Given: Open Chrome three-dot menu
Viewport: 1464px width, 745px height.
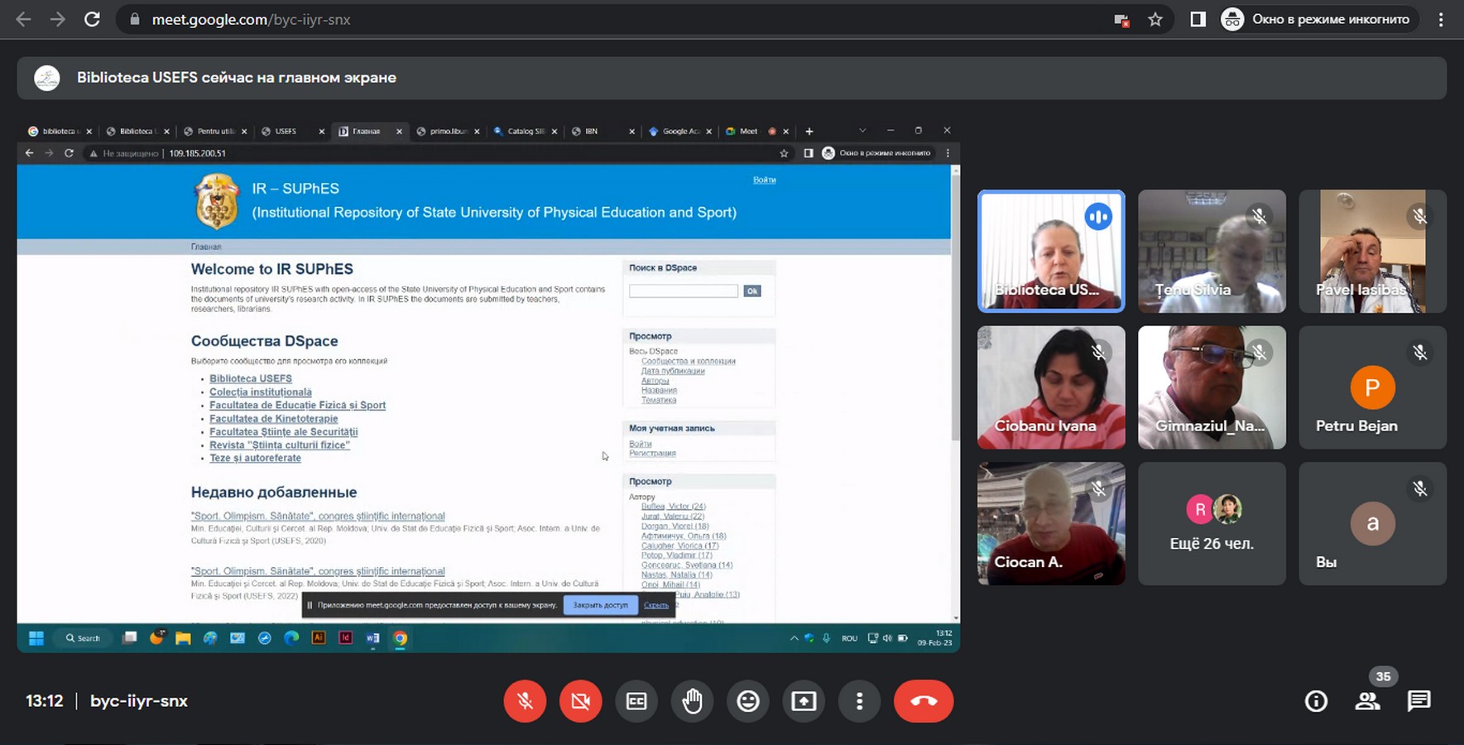Looking at the screenshot, I should [1441, 19].
